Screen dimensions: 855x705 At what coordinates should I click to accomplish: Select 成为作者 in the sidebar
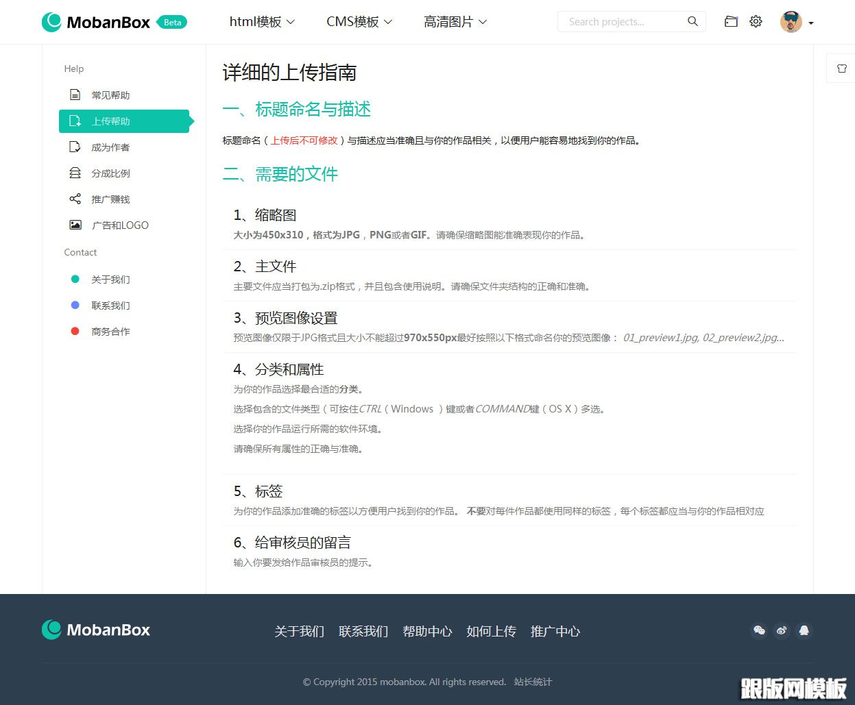click(x=110, y=147)
